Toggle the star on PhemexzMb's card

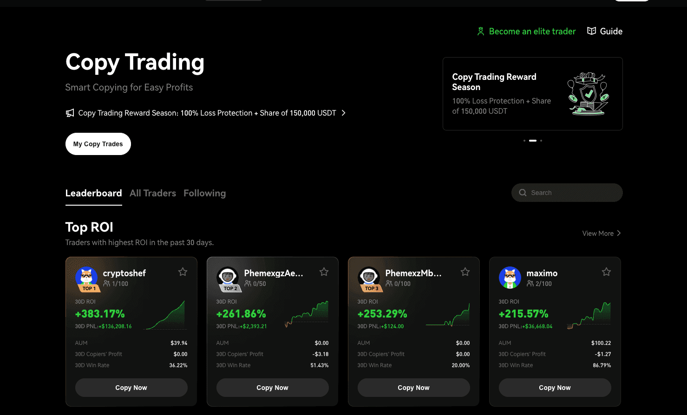pyautogui.click(x=465, y=272)
